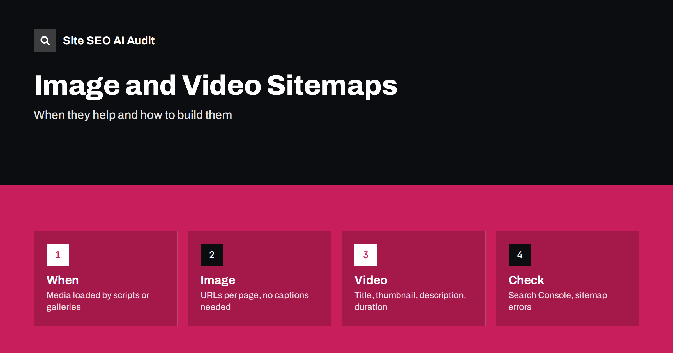This screenshot has height=353, width=673.
Task: Click 'Title, thumbnail, description, duration' text
Action: 410,301
